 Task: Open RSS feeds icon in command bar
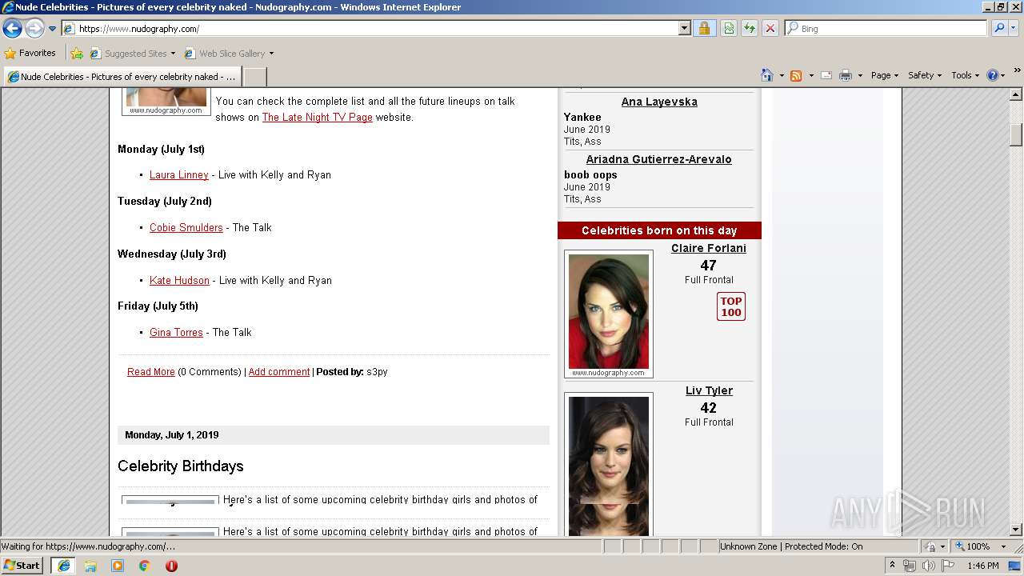[796, 75]
